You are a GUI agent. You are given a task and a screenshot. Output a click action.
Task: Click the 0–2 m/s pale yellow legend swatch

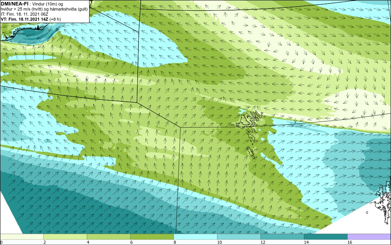click(22, 237)
